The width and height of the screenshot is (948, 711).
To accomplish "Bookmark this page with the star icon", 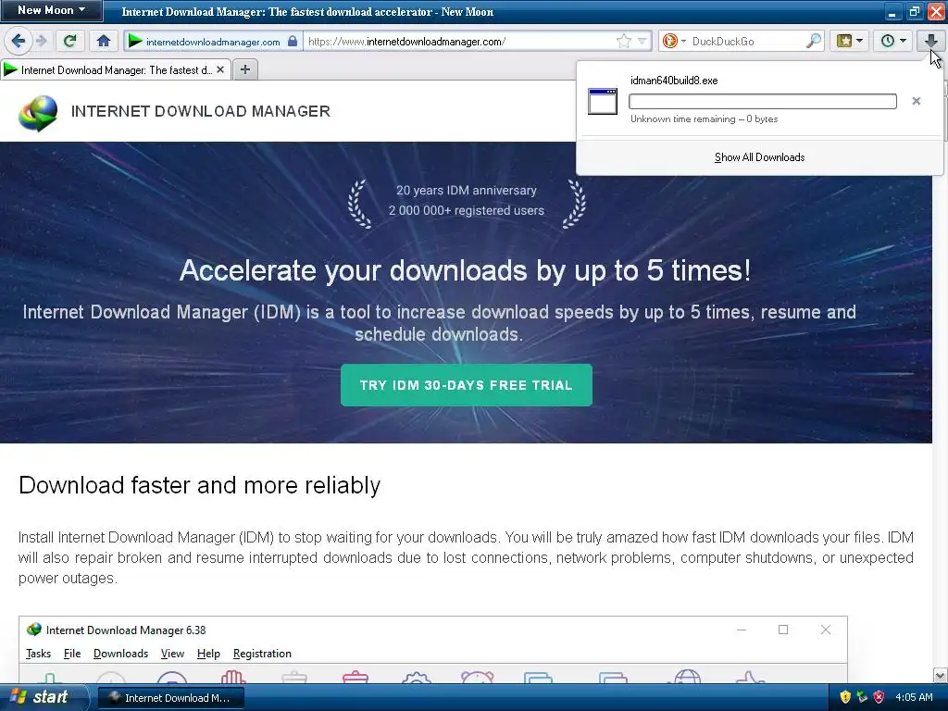I will click(x=624, y=41).
